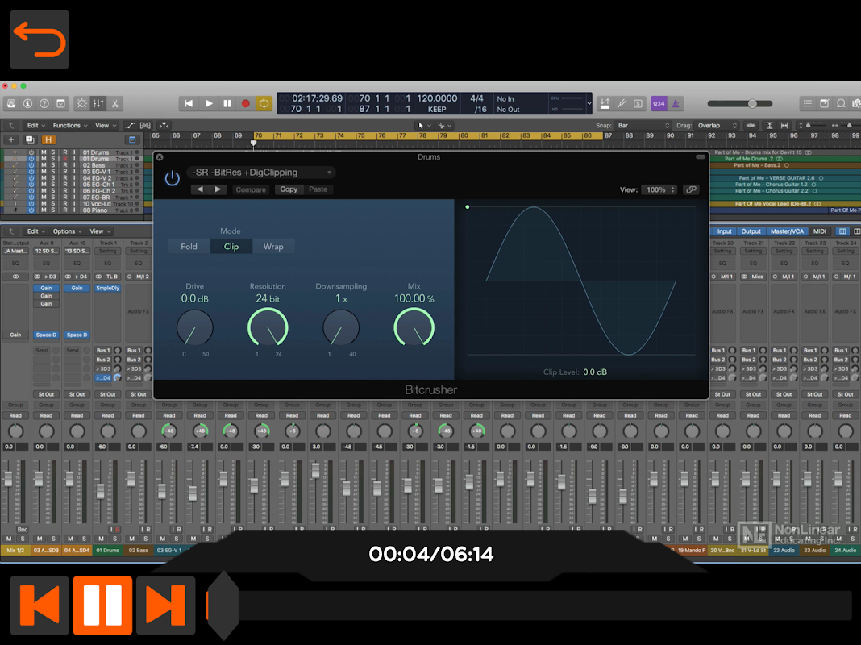The image size is (861, 645).
Task: Toggle the purple Metronome button
Action: point(676,103)
